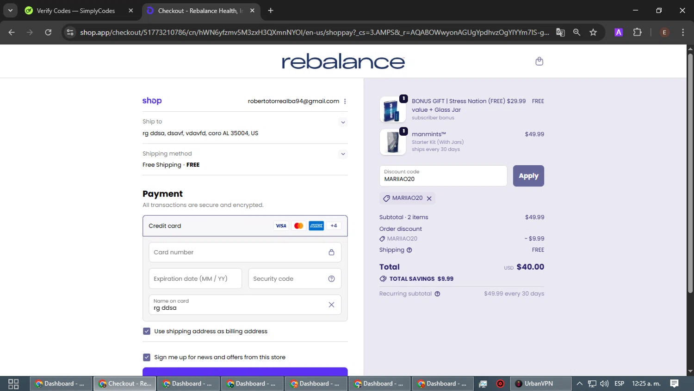Click the address bar URL

pyautogui.click(x=315, y=32)
